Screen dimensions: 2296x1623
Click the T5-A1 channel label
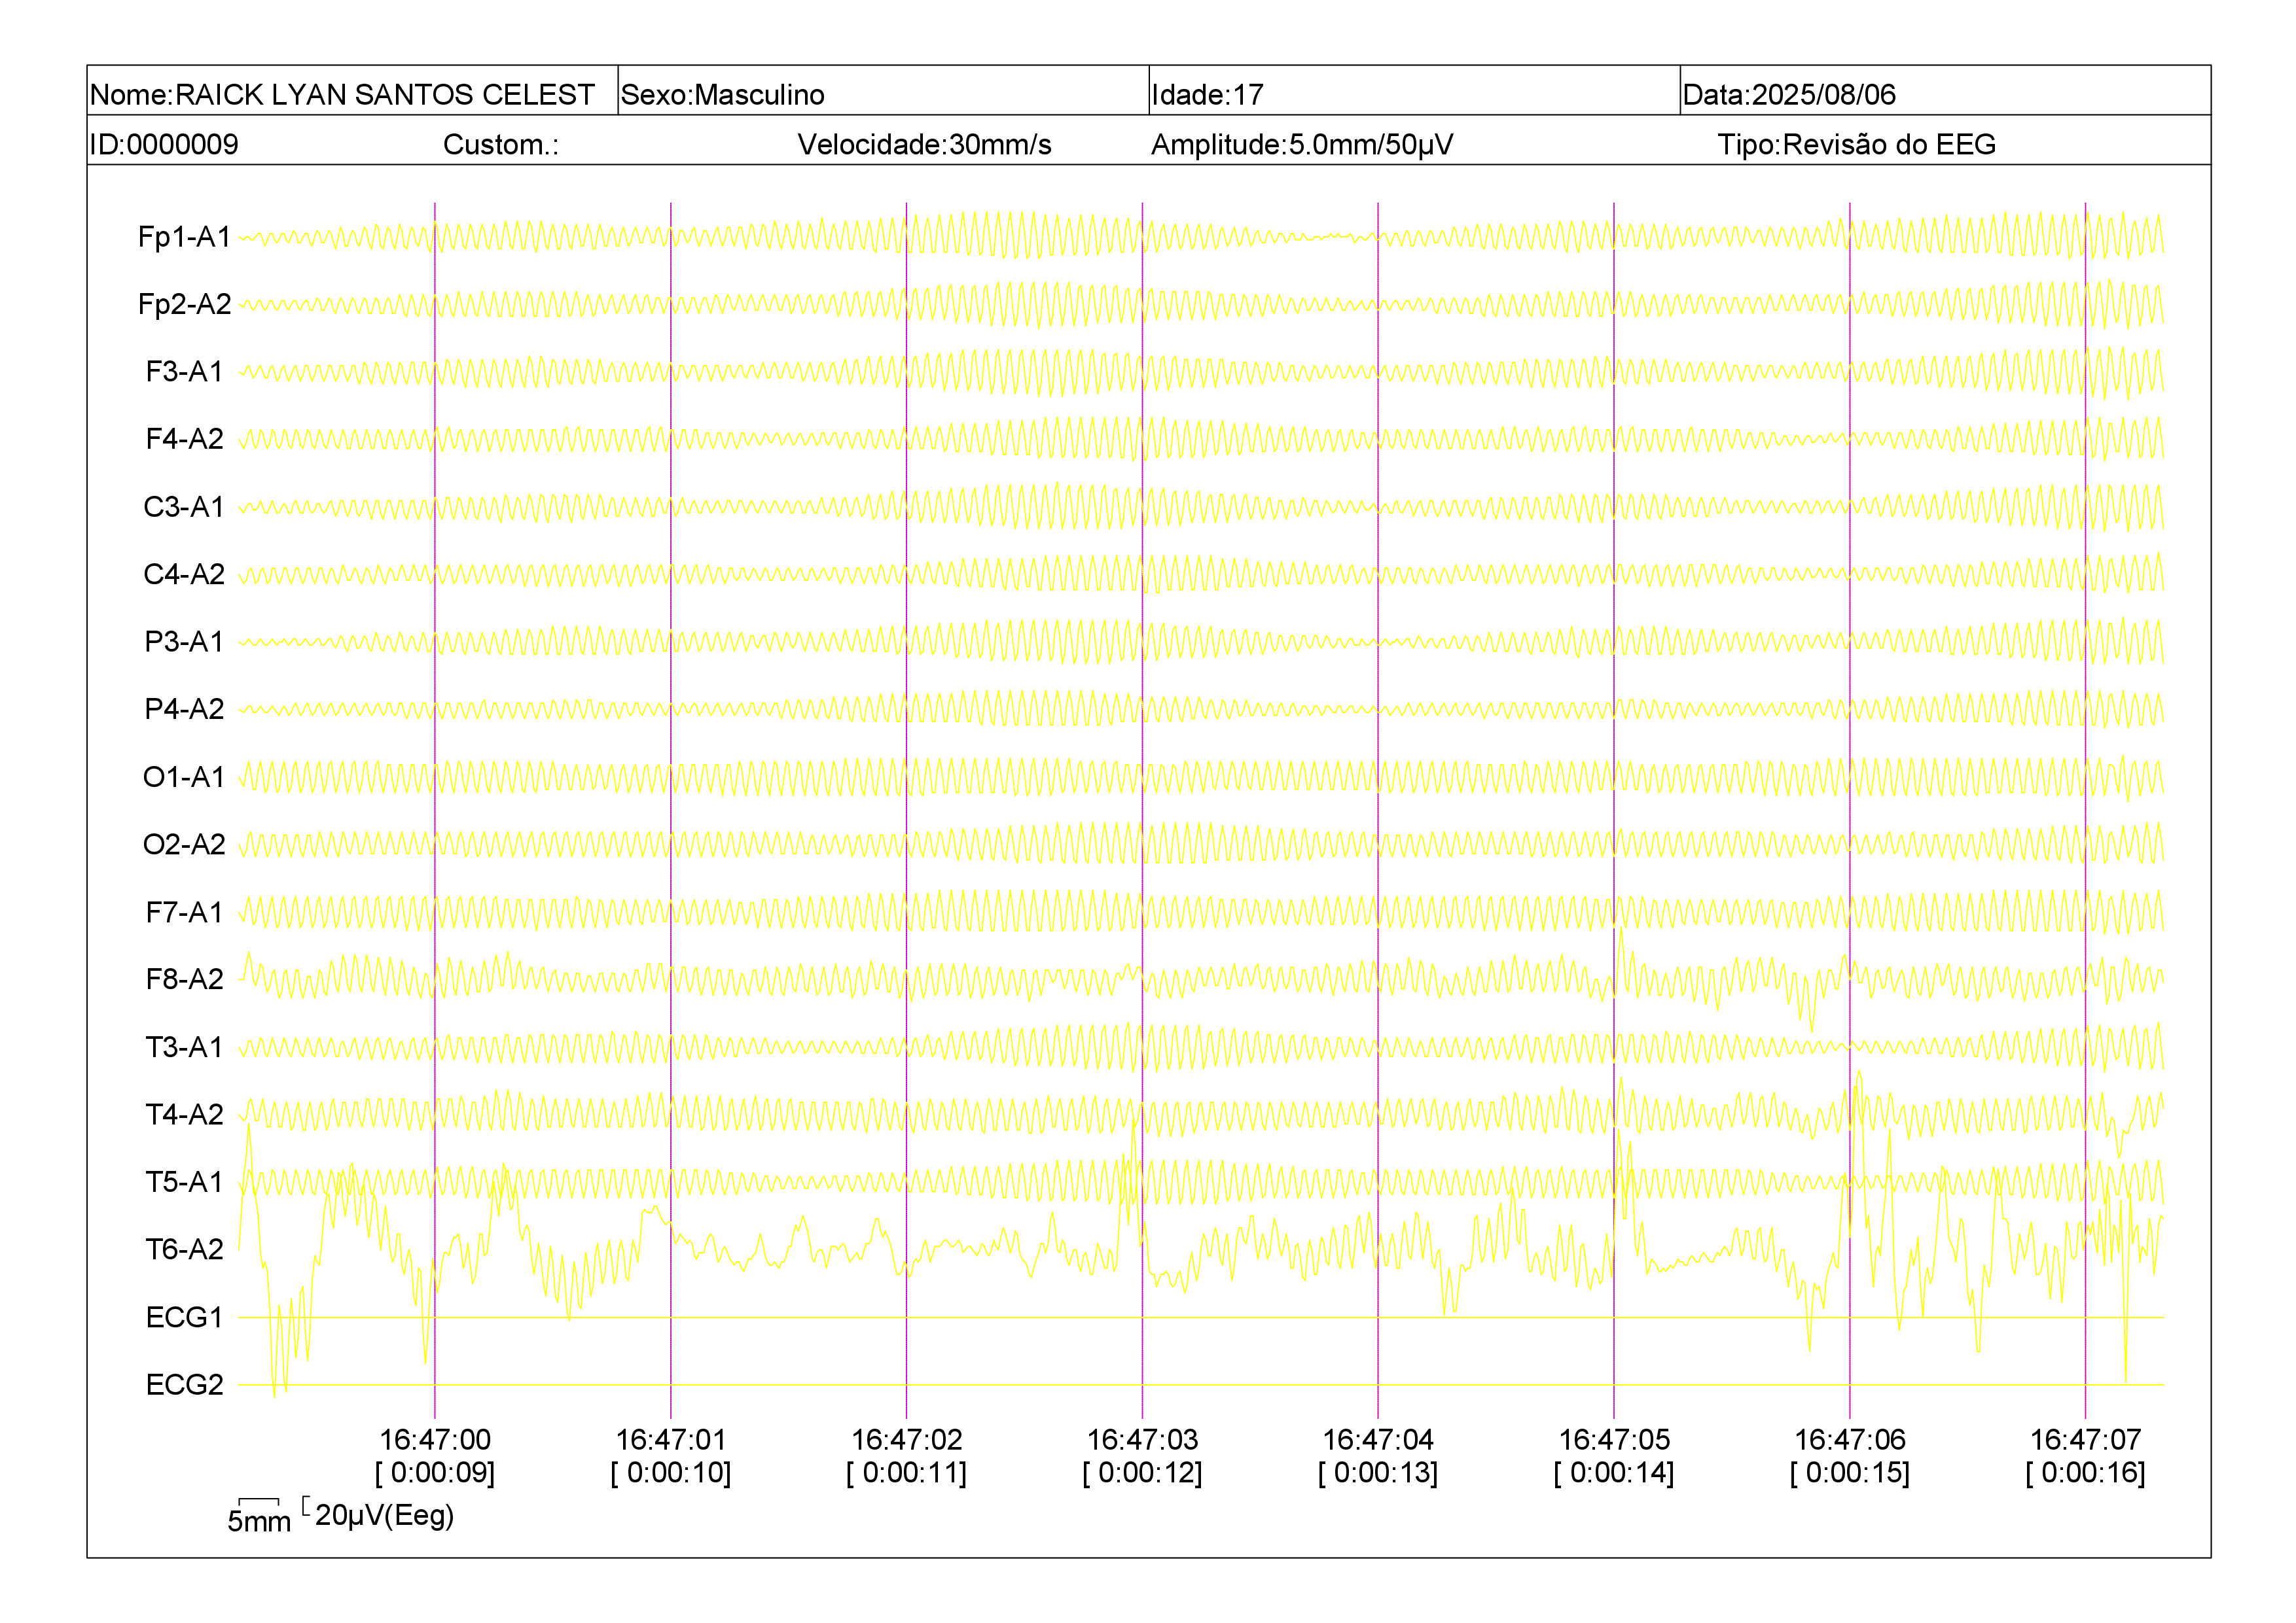point(185,1181)
